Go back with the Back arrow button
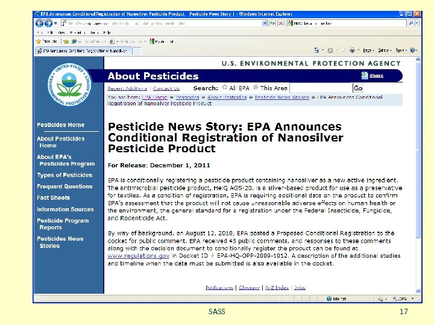Screen dimensions: 434x325 40,23
